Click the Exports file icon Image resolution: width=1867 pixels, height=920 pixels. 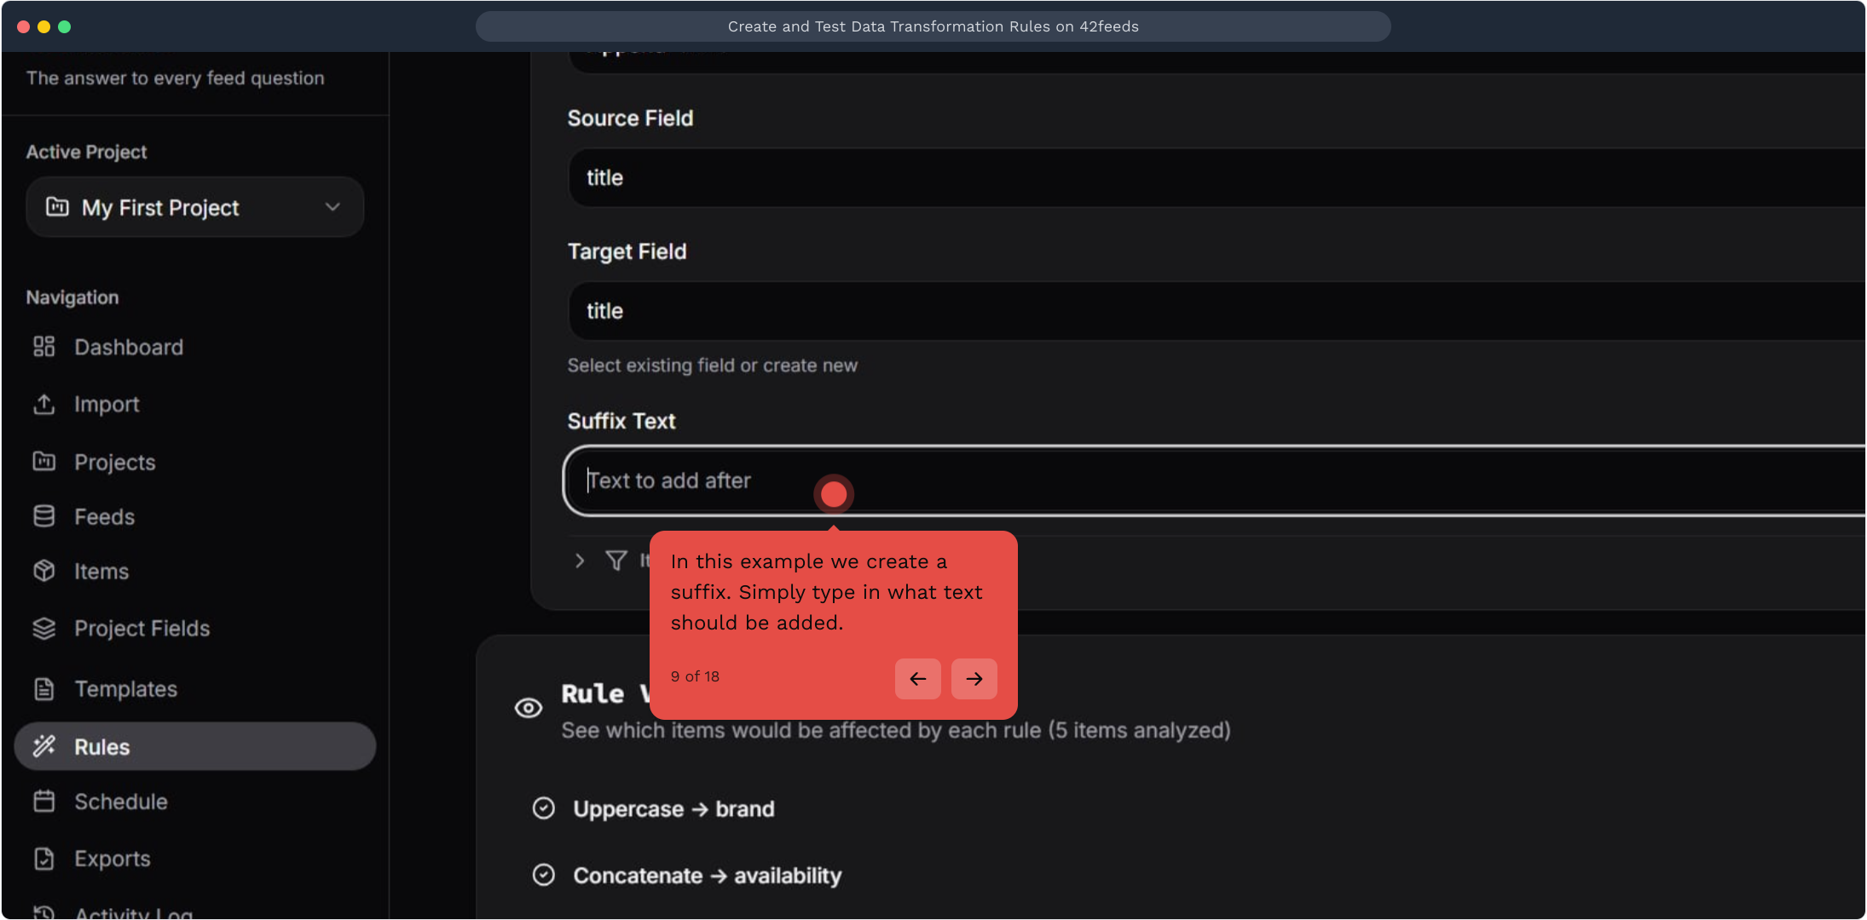pos(43,859)
